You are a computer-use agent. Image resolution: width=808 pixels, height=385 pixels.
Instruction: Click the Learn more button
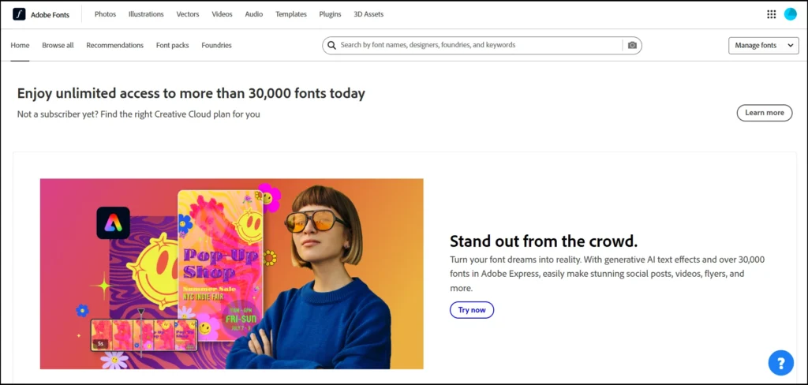pos(764,113)
